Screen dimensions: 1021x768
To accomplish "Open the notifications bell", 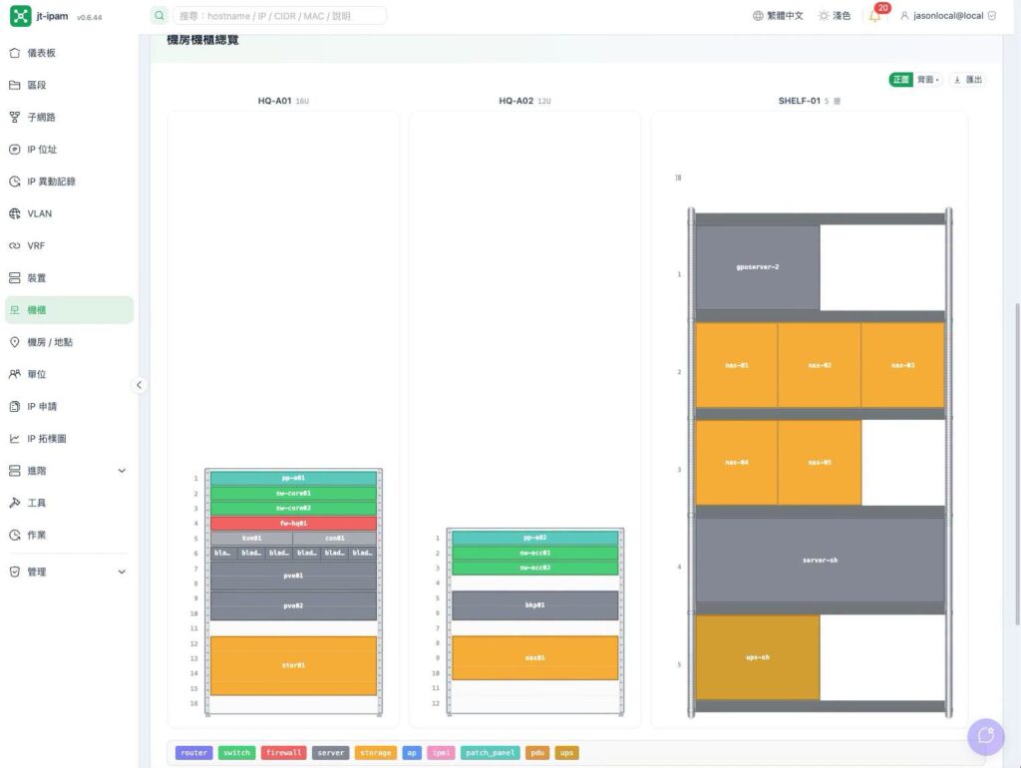I will click(875, 16).
